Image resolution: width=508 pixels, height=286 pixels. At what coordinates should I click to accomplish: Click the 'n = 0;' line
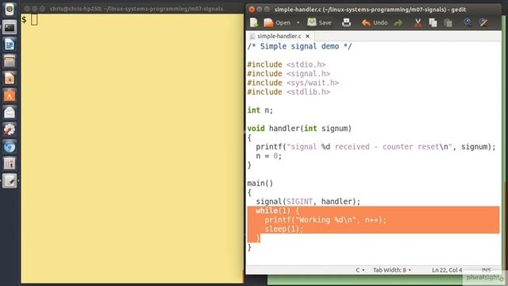(x=268, y=156)
